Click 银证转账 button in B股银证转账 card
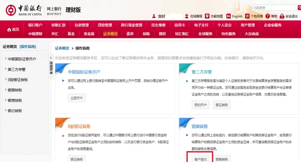 [77, 159]
